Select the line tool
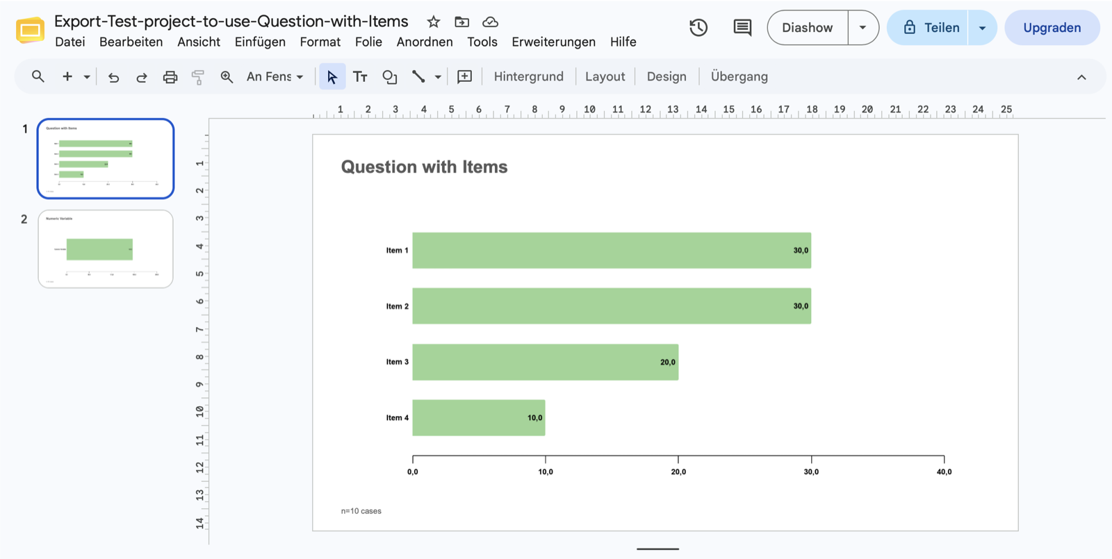Viewport: 1112px width, 559px height. point(418,77)
